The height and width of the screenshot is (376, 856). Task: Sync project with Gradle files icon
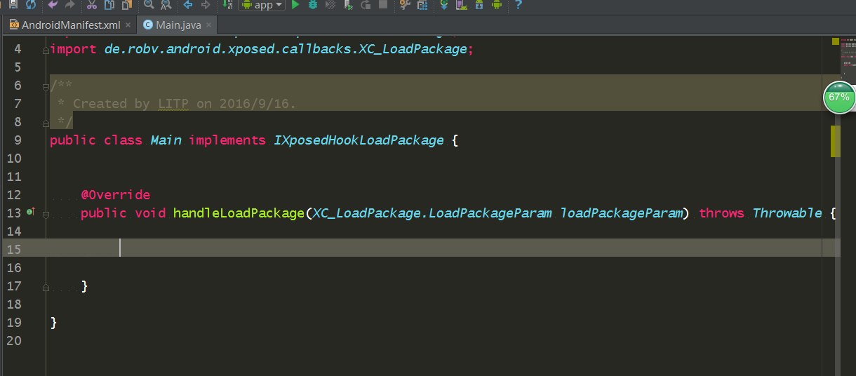(x=443, y=5)
